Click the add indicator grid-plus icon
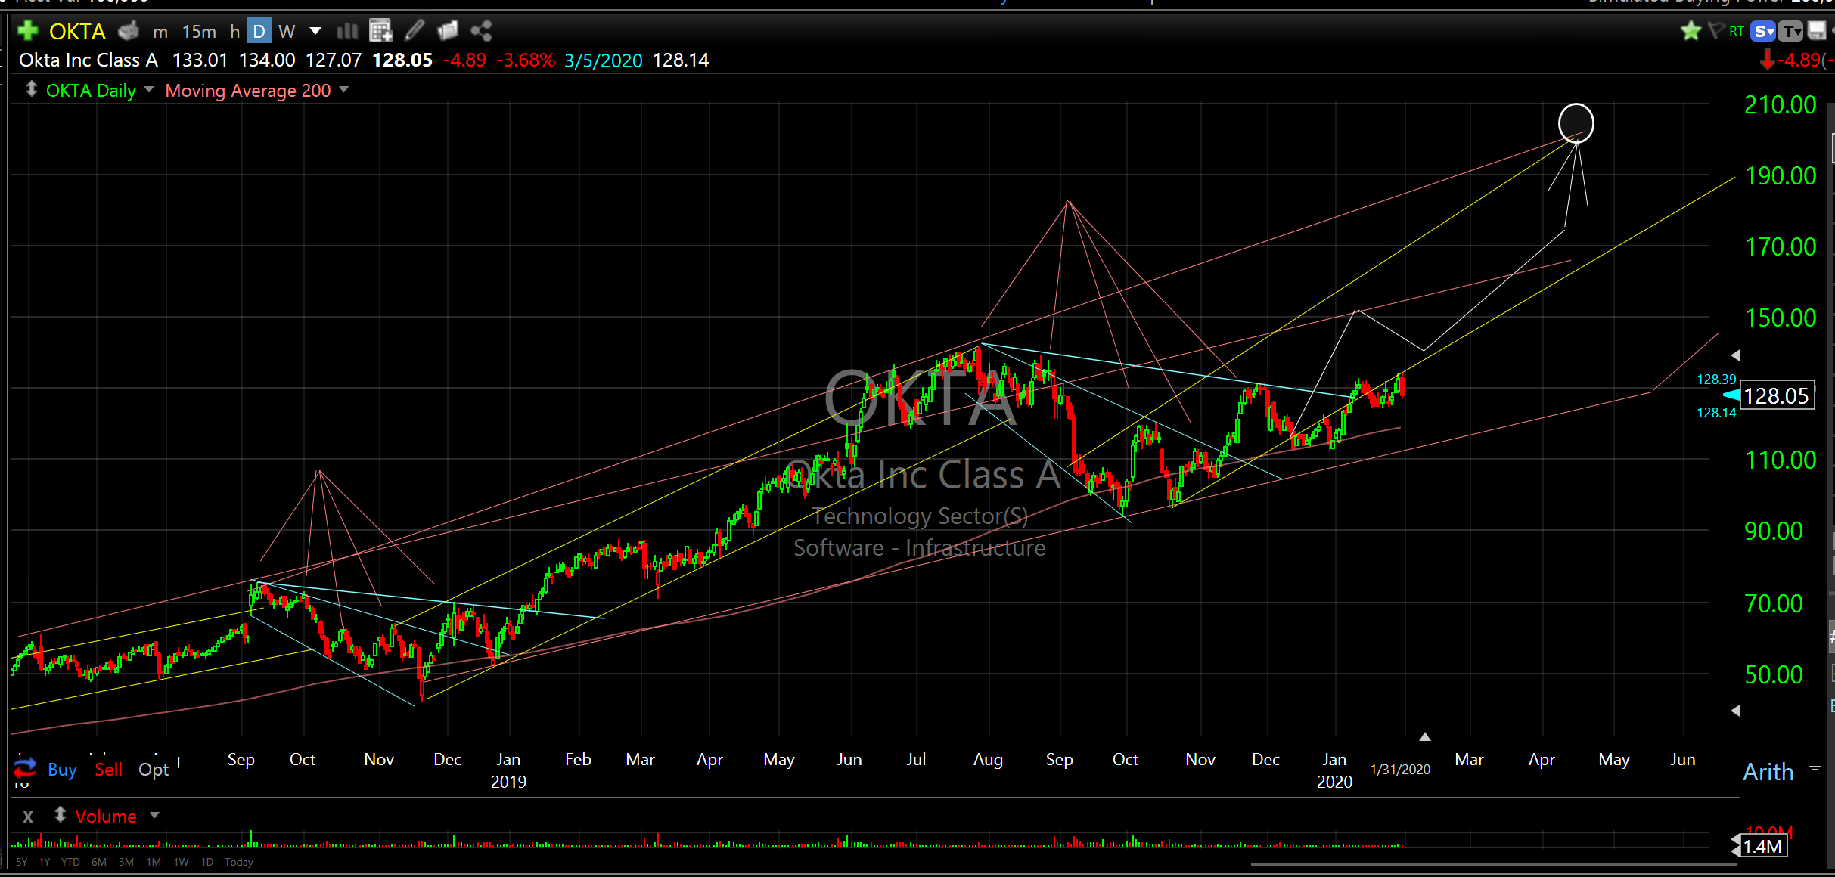 pyautogui.click(x=380, y=31)
